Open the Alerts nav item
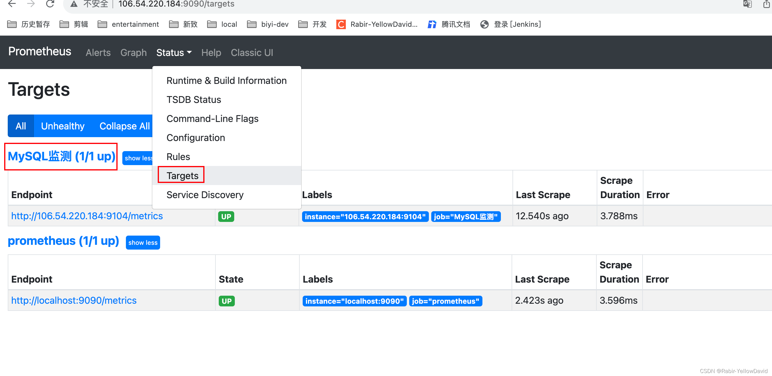This screenshot has height=376, width=772. (98, 53)
